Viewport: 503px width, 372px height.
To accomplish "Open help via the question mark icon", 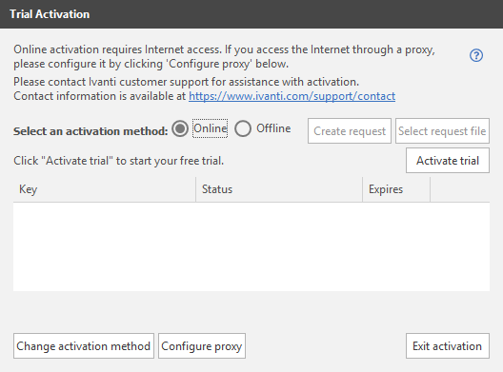I will [x=476, y=55].
